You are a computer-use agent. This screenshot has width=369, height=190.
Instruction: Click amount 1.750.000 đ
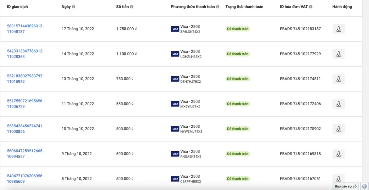[126, 29]
